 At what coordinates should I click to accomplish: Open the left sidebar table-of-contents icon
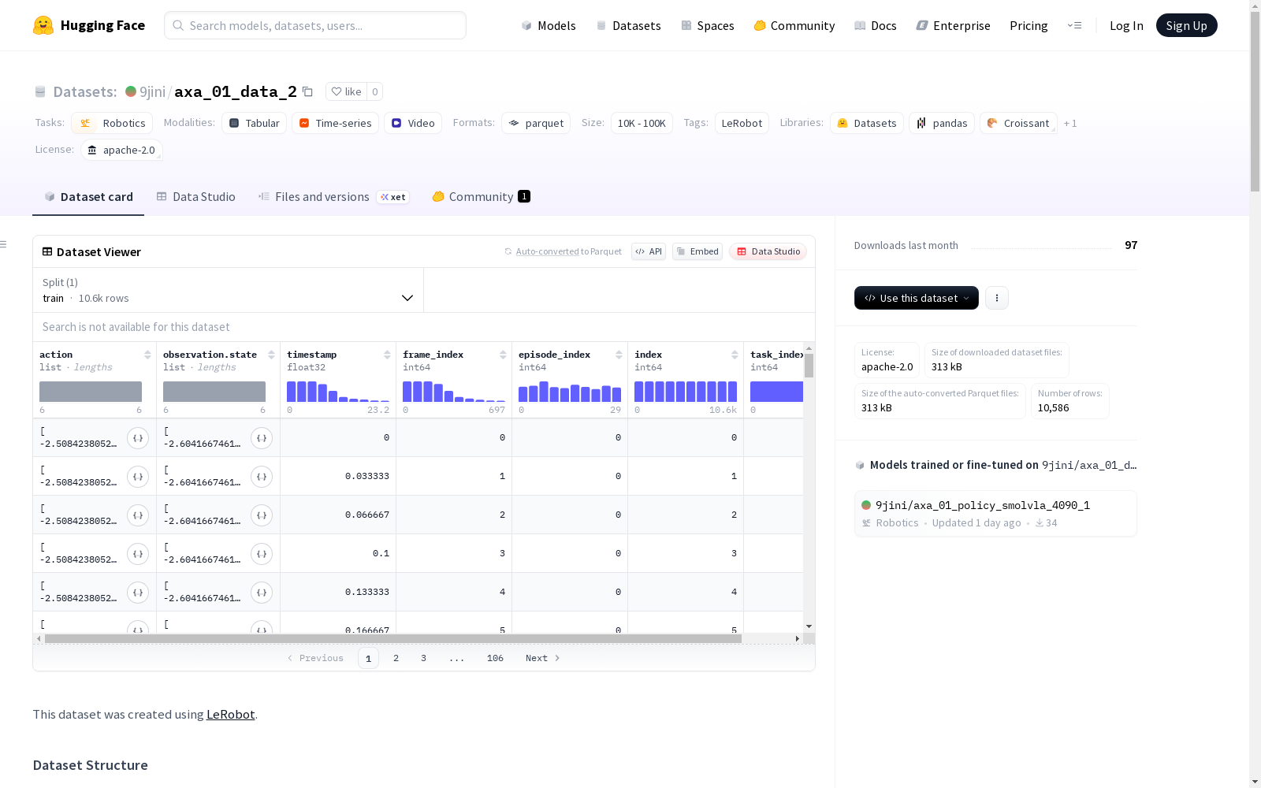point(4,244)
